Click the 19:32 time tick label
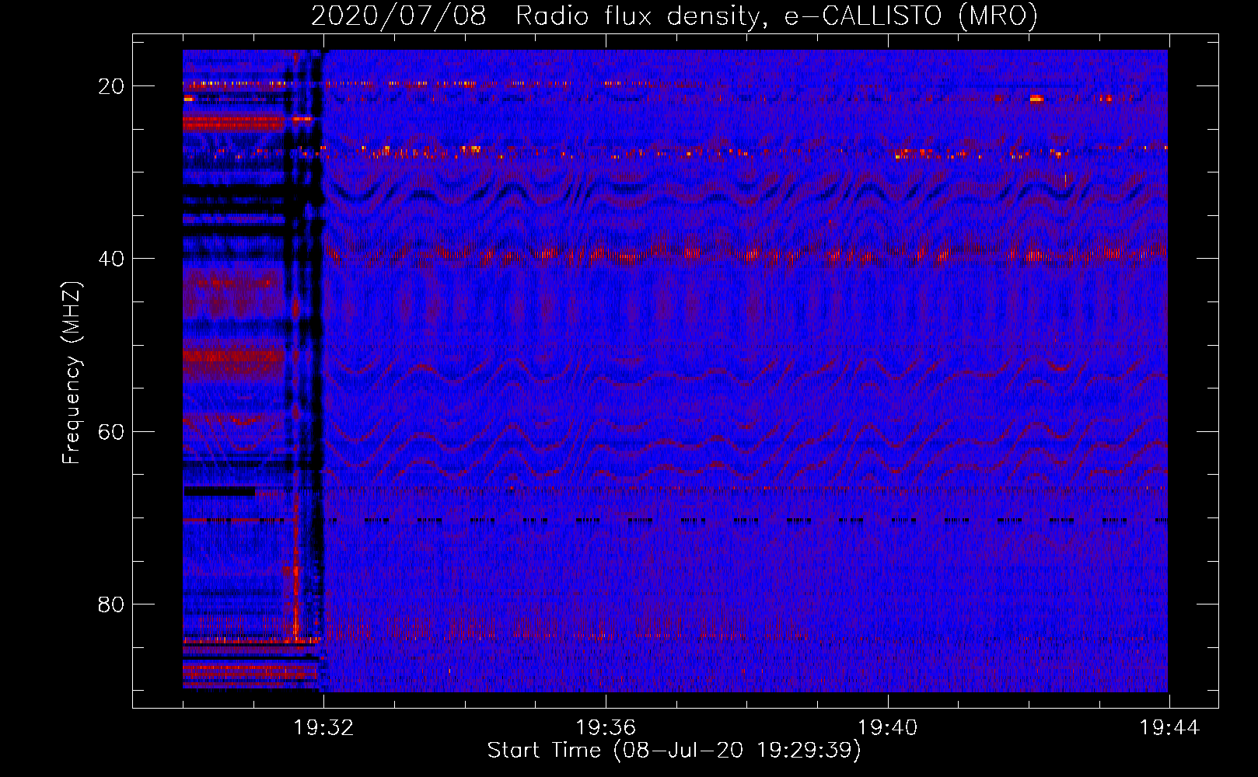This screenshot has height=777, width=1258. [323, 728]
